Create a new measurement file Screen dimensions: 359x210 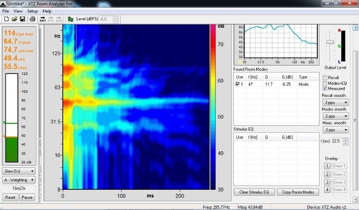pyautogui.click(x=6, y=19)
